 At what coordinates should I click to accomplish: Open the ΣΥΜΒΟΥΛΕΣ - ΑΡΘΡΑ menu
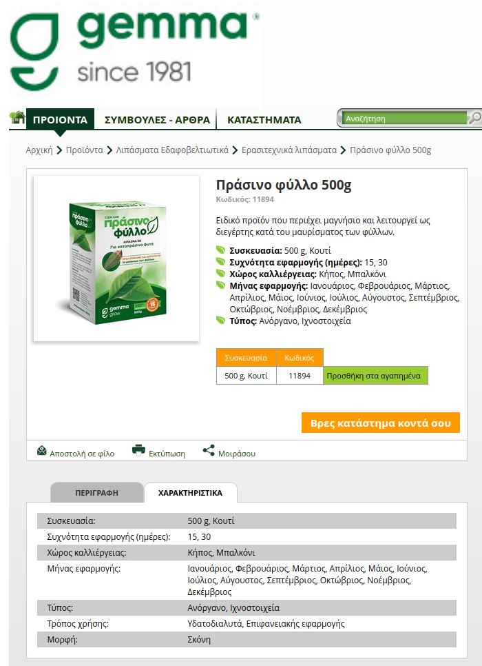[x=157, y=120]
